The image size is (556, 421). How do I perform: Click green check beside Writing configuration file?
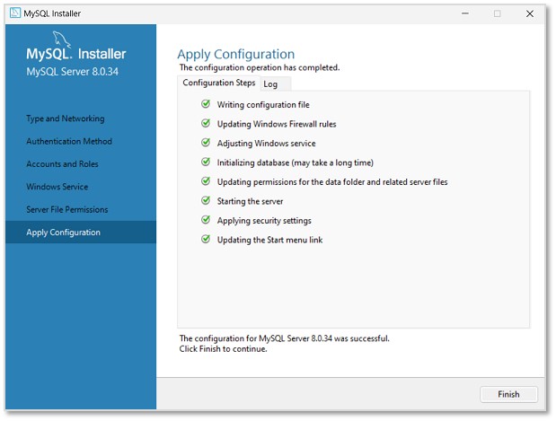coord(206,105)
